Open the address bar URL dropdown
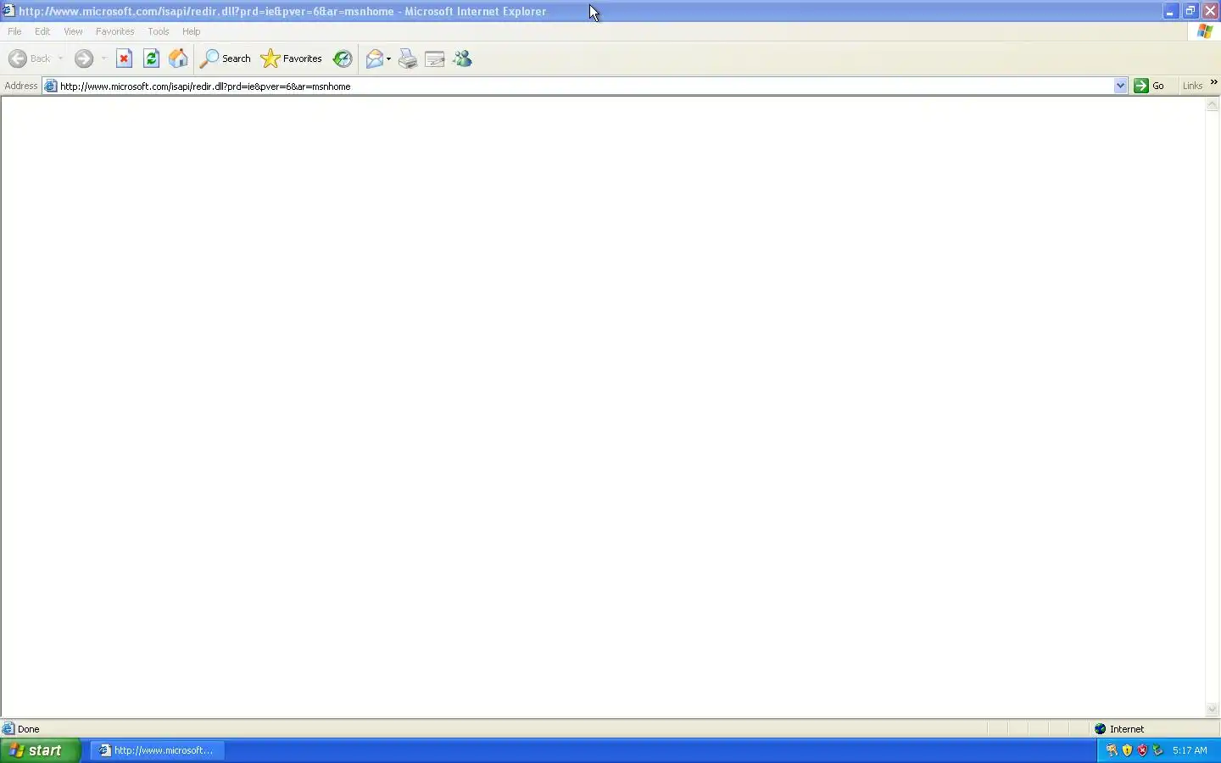Screen dimensions: 1221x763 click(1120, 86)
